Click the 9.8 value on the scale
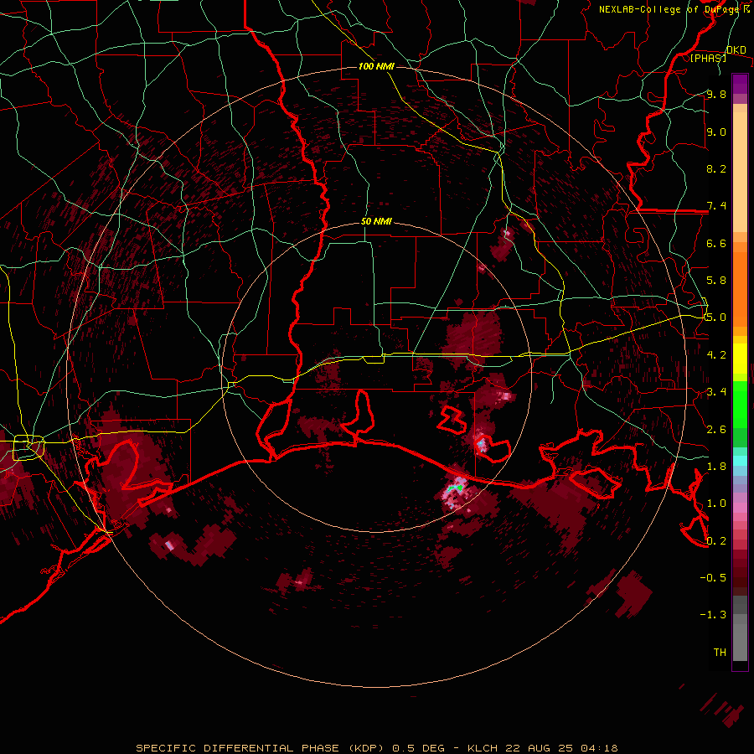The image size is (754, 754). (716, 94)
